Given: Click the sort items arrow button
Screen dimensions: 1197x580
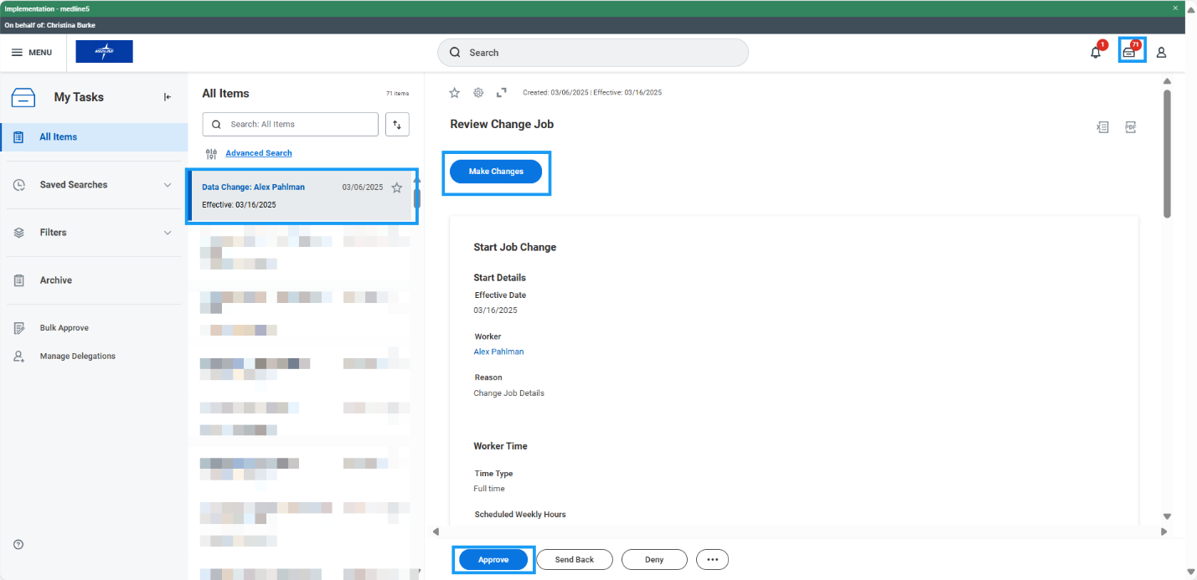Looking at the screenshot, I should tap(397, 125).
